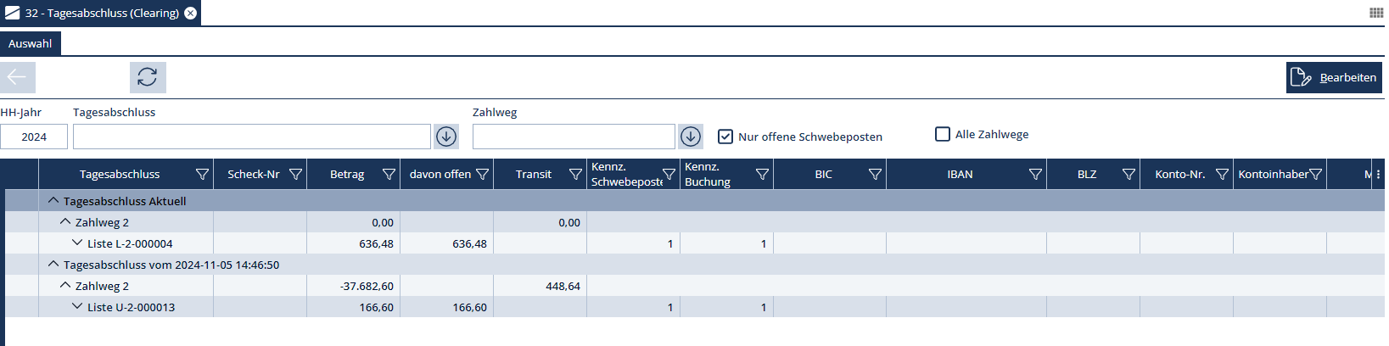Click the back arrow icon
The height and width of the screenshot is (346, 1389).
point(18,77)
